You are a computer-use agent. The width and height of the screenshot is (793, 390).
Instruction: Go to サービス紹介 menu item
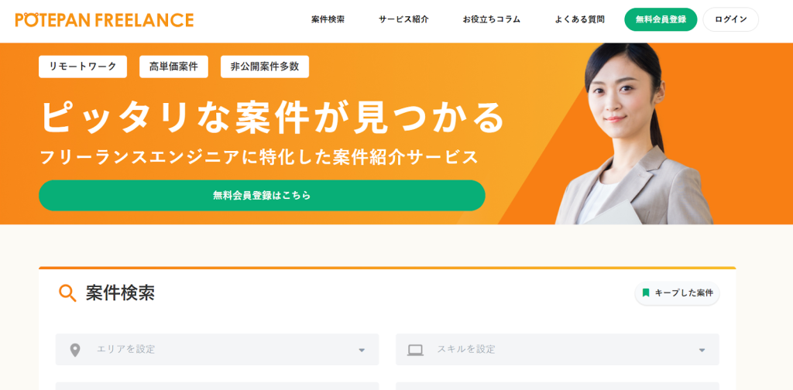[403, 19]
